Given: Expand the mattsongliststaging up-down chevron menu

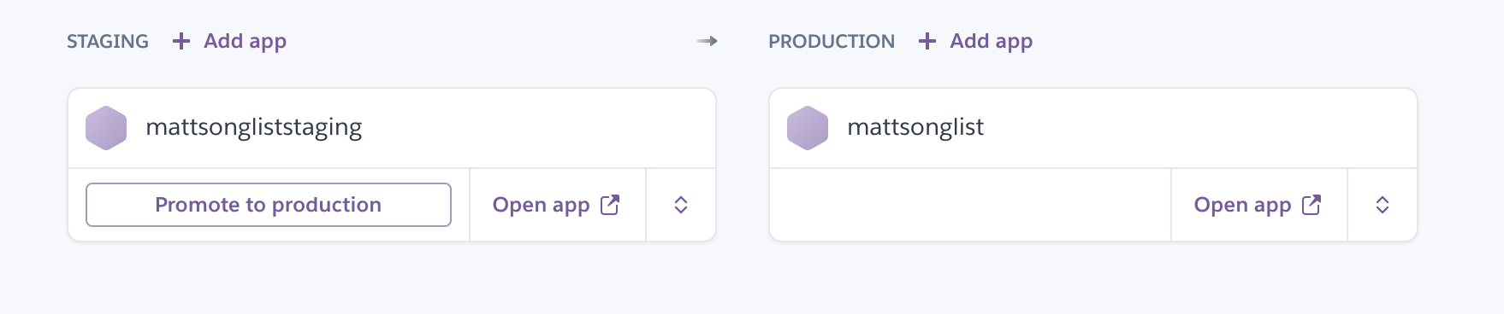Looking at the screenshot, I should (681, 205).
